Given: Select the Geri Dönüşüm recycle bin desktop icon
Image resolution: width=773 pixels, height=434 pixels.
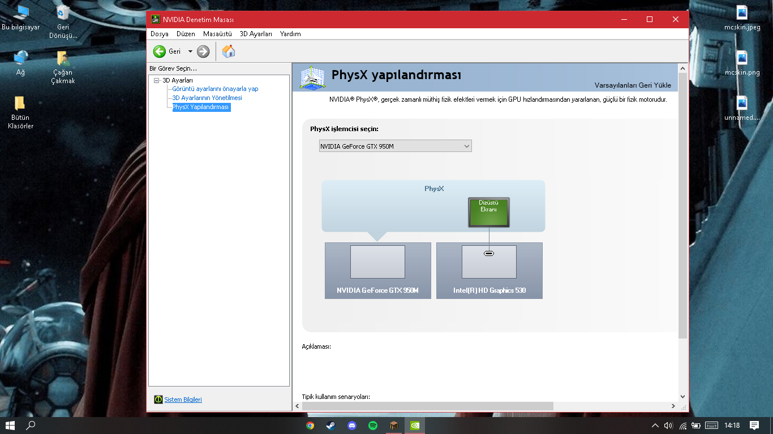Looking at the screenshot, I should pyautogui.click(x=63, y=22).
